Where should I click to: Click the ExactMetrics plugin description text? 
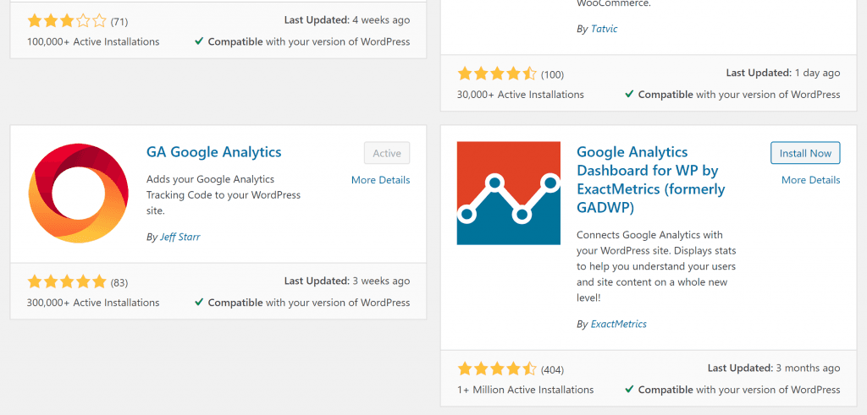click(657, 266)
